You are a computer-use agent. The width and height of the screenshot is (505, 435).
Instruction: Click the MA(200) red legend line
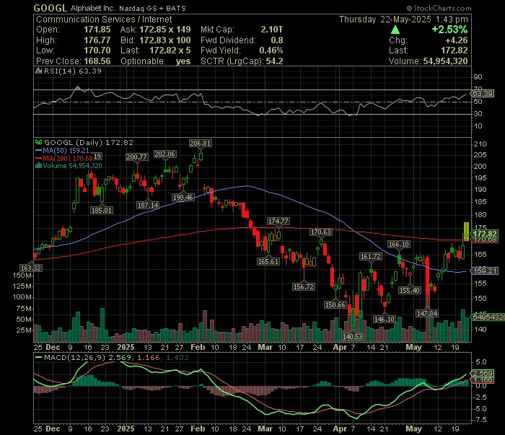(38, 158)
